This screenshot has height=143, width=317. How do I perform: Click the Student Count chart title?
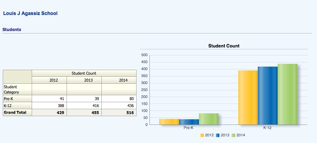224,46
